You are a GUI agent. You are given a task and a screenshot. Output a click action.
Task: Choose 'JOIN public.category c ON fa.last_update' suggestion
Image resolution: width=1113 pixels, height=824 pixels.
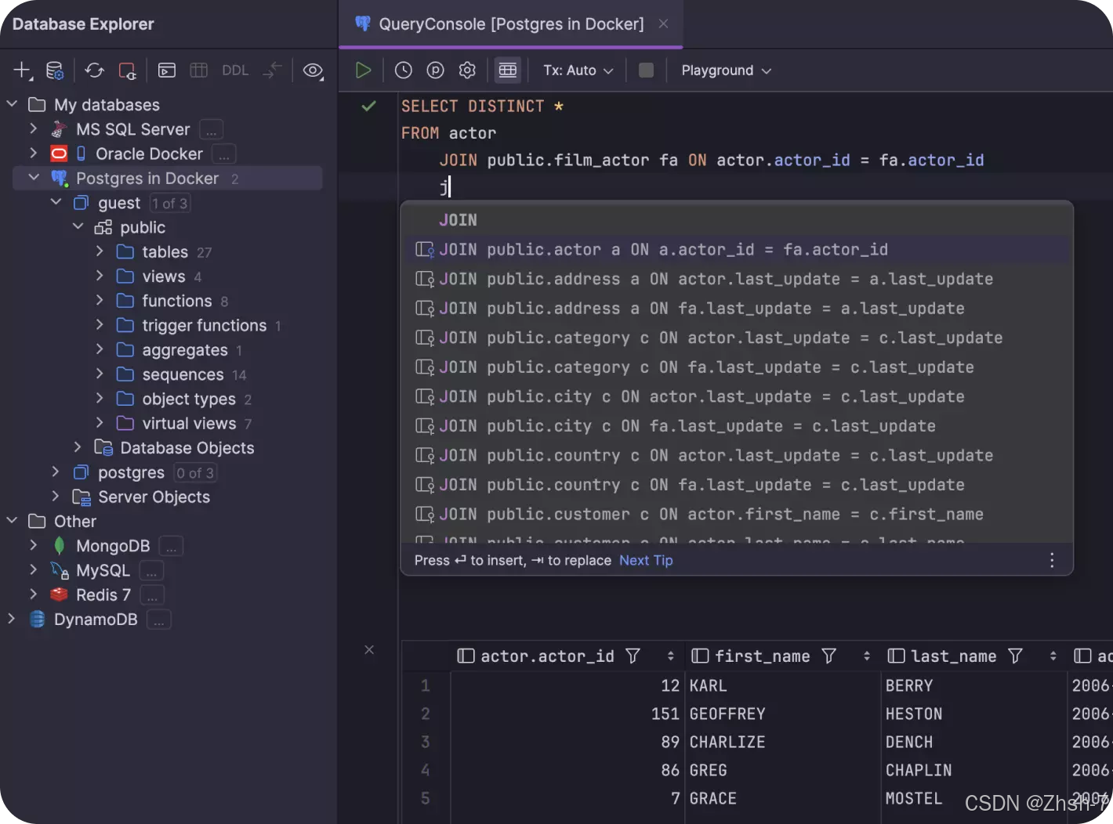[x=736, y=367]
